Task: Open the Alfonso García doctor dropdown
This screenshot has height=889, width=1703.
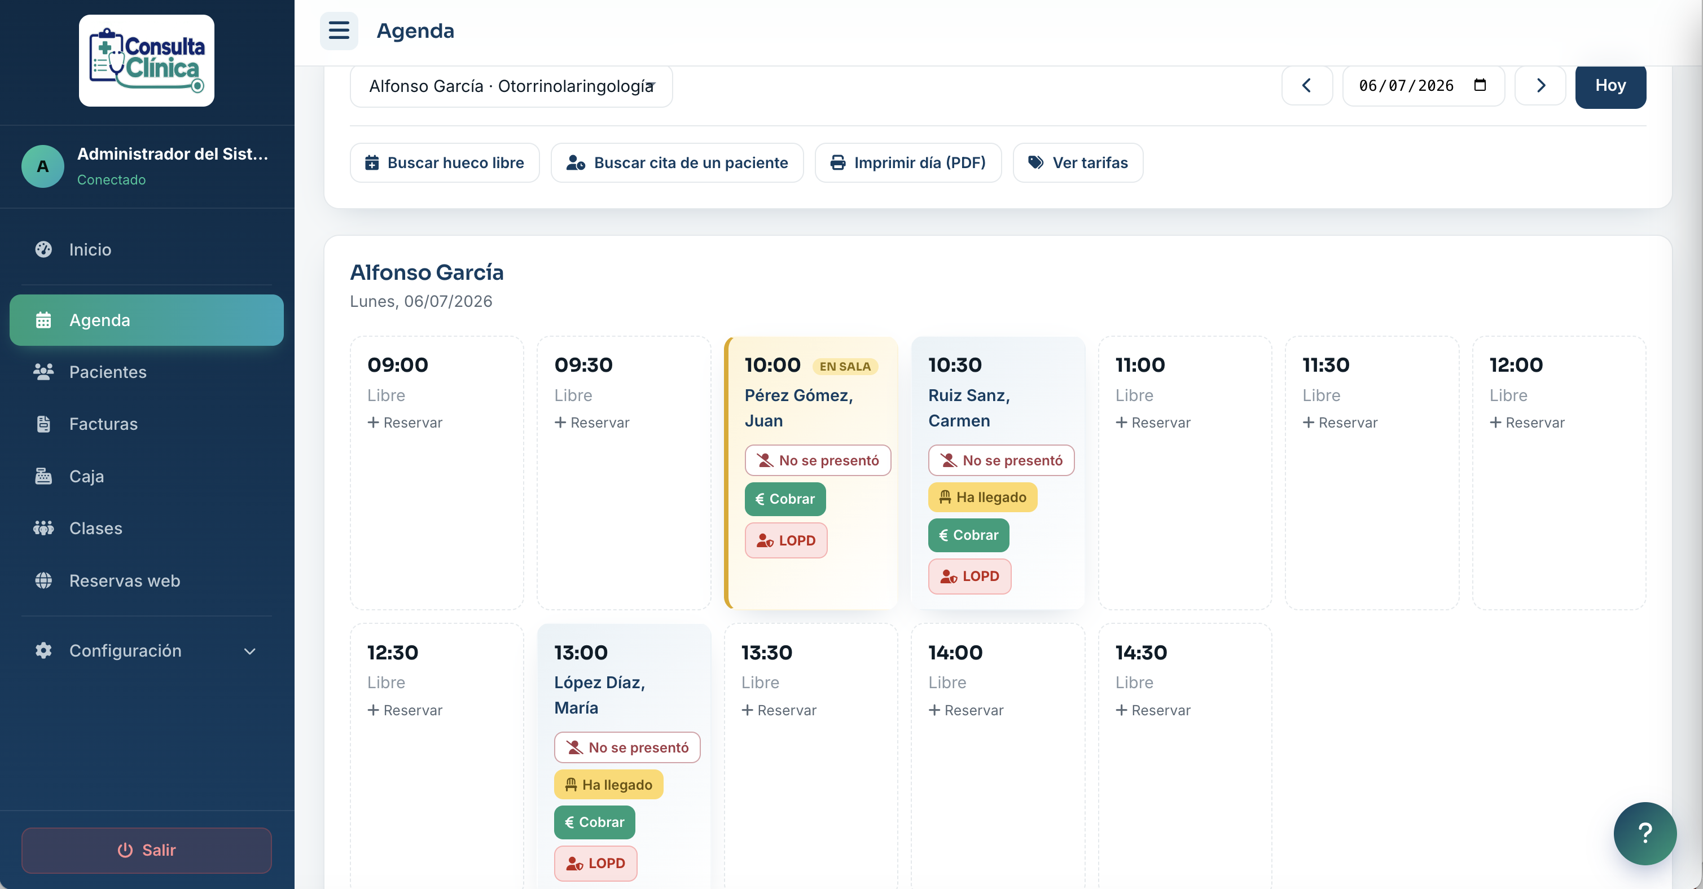Action: click(511, 86)
